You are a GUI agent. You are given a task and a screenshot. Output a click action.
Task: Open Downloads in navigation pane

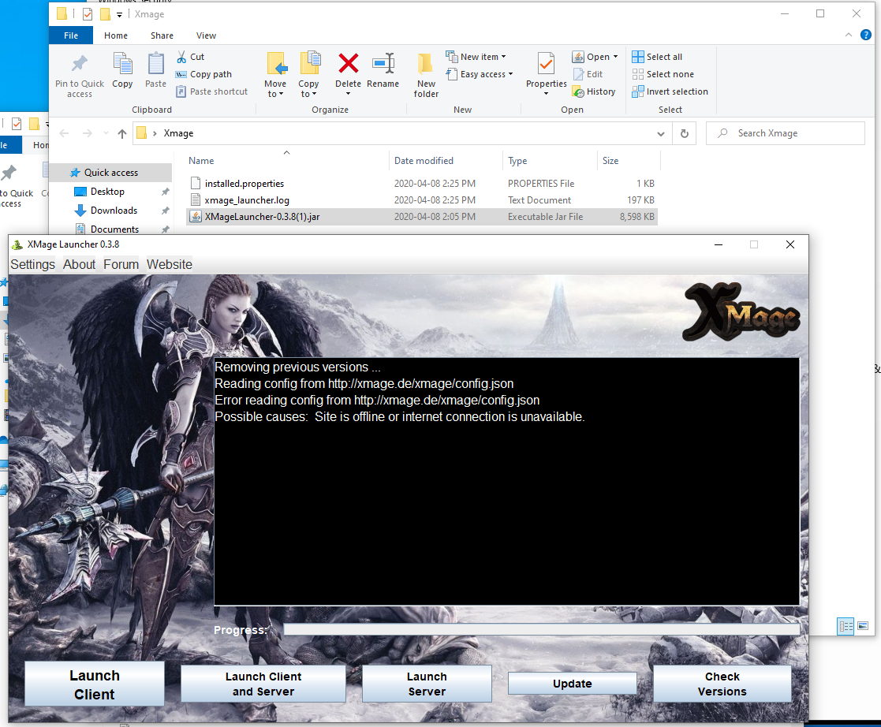click(x=114, y=210)
